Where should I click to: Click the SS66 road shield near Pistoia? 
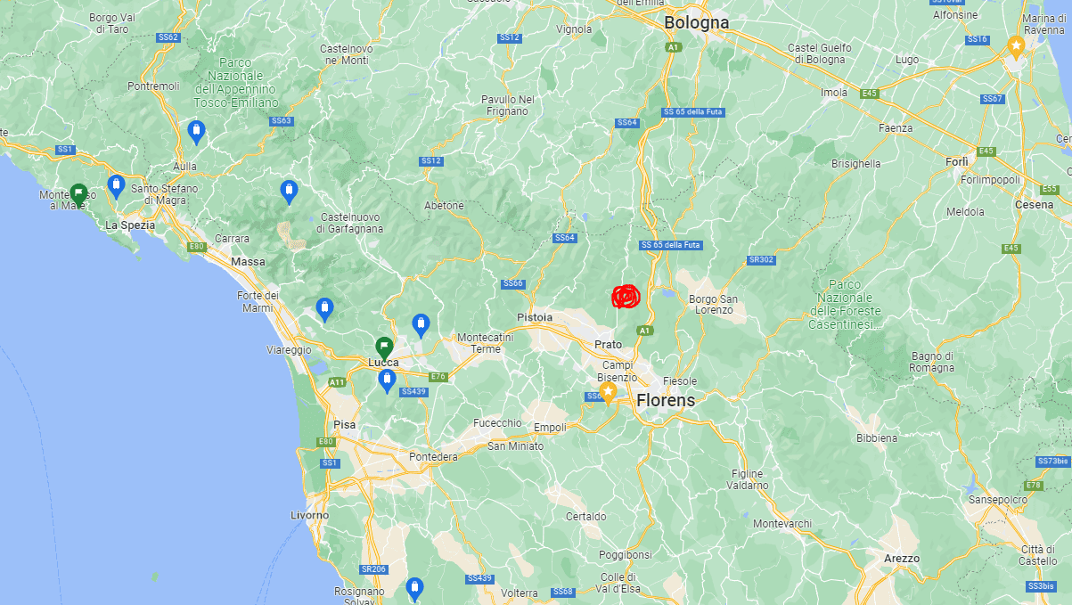[512, 283]
